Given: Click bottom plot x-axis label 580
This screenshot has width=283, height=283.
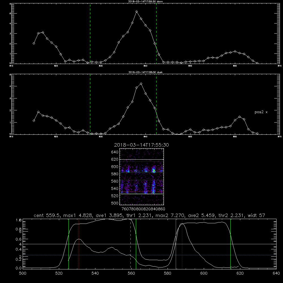Looking at the screenshot, I should click(168, 273).
